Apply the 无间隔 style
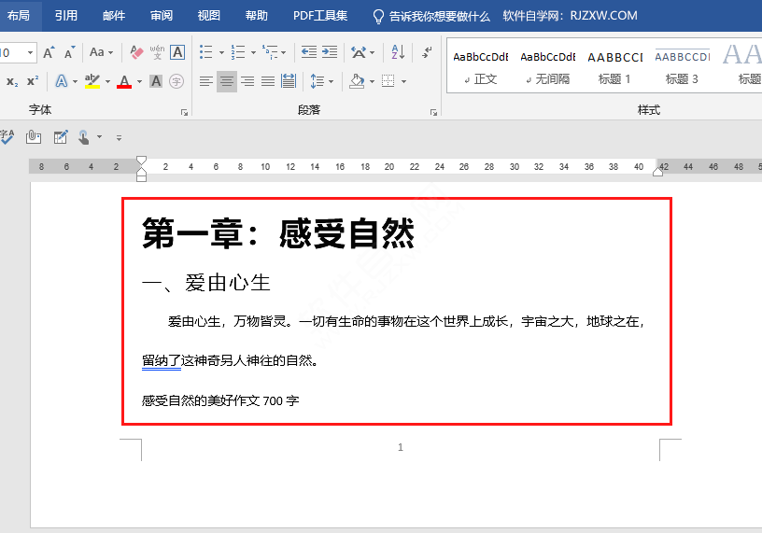This screenshot has width=762, height=533. (x=547, y=65)
